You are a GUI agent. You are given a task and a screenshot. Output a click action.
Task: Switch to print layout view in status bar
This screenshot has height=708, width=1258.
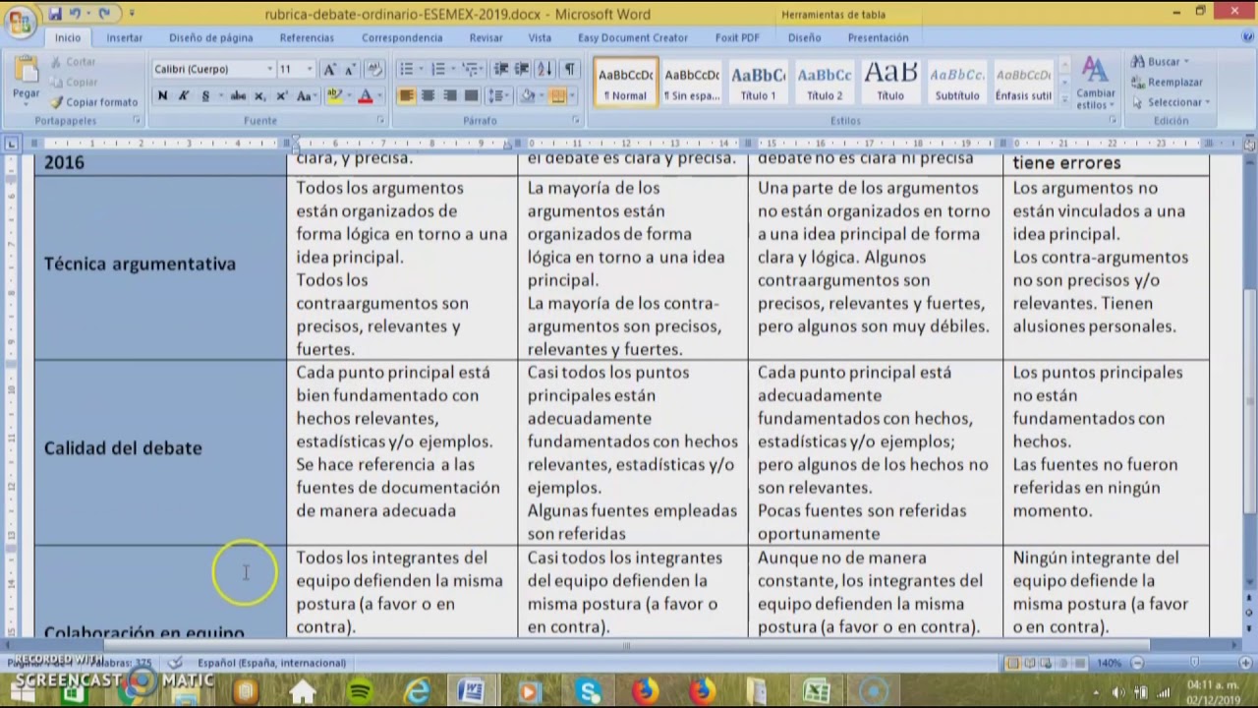[x=1012, y=663]
